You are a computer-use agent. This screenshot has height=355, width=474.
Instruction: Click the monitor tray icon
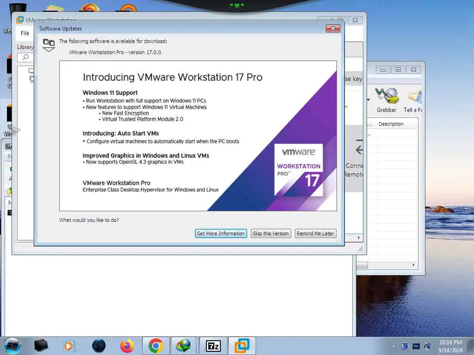coord(416,346)
